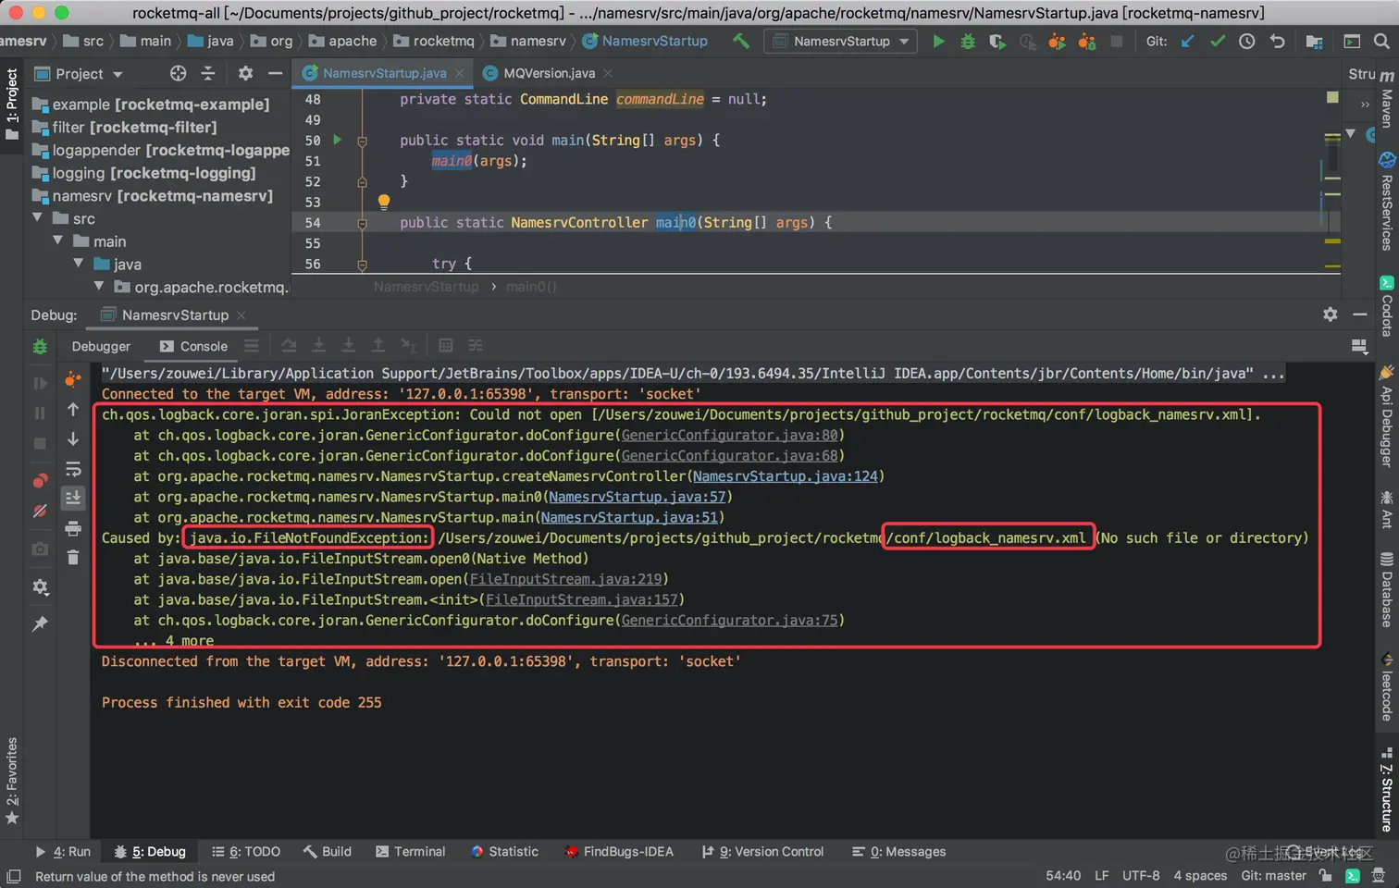
Task: Jump down the stack trace arrow
Action: coord(73,439)
